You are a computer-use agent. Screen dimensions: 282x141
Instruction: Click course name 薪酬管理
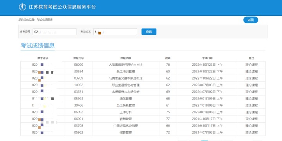(126, 119)
